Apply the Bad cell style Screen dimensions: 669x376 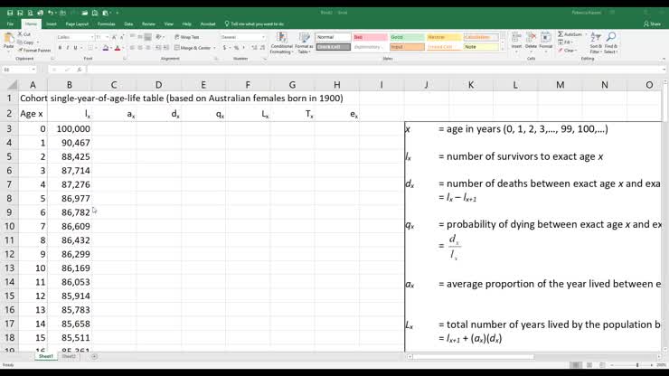click(371, 38)
